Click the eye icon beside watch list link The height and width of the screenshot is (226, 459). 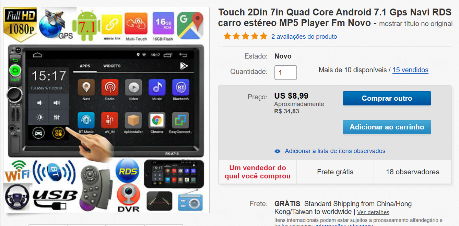(x=278, y=151)
